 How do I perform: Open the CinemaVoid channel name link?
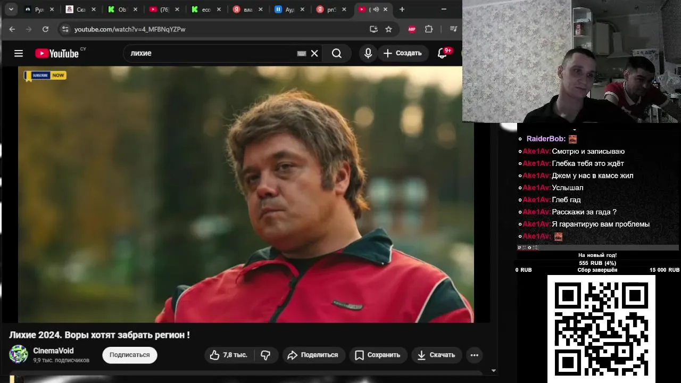(53, 351)
